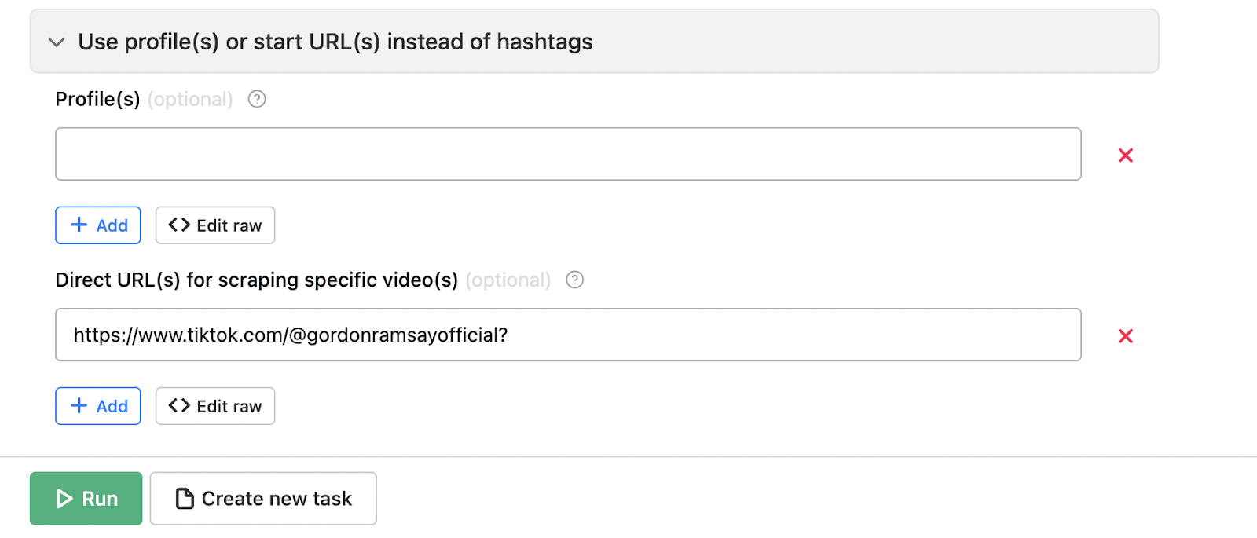
Task: Click Create new task
Action: click(x=263, y=499)
